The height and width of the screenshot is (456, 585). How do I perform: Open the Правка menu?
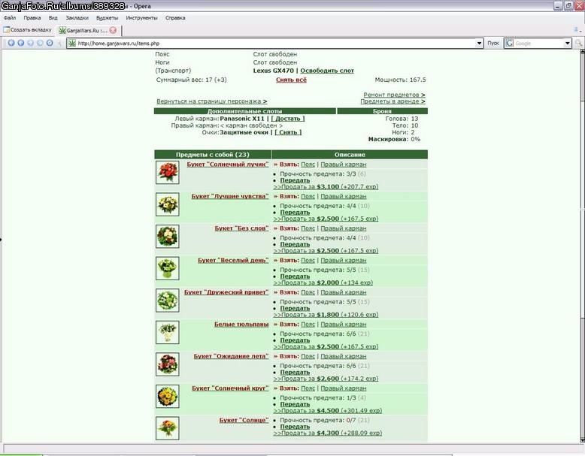[32, 18]
